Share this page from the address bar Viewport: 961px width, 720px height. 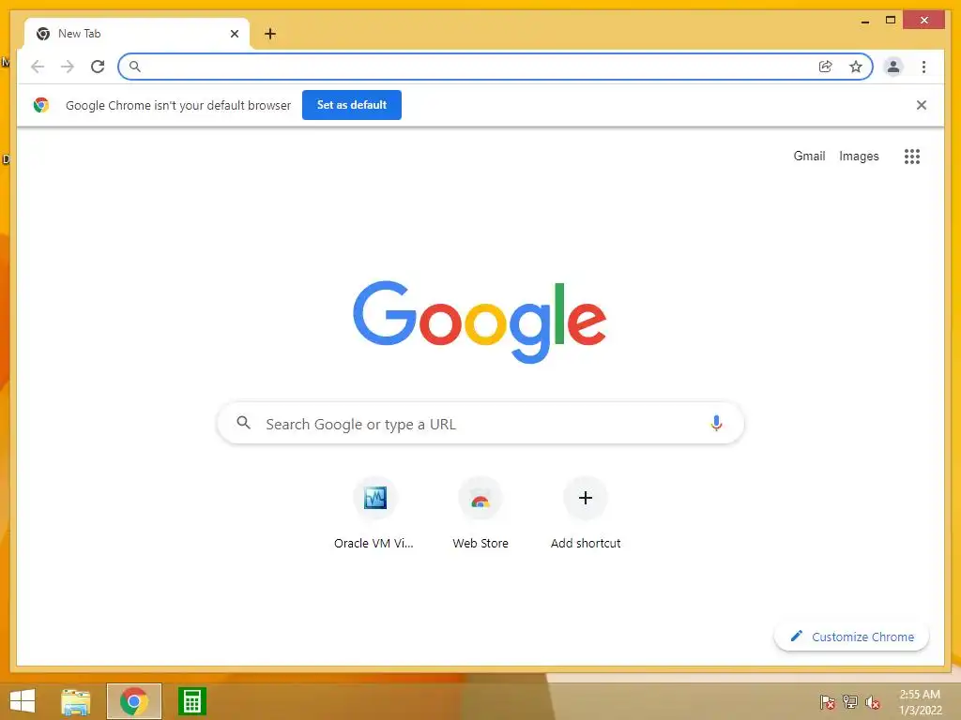coord(826,67)
